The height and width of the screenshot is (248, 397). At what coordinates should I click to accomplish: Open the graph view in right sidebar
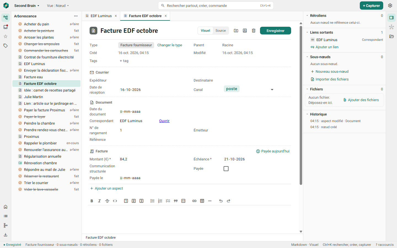tap(391, 27)
